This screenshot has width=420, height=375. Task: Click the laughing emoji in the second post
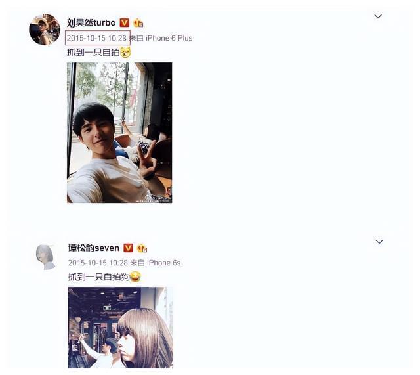(135, 277)
